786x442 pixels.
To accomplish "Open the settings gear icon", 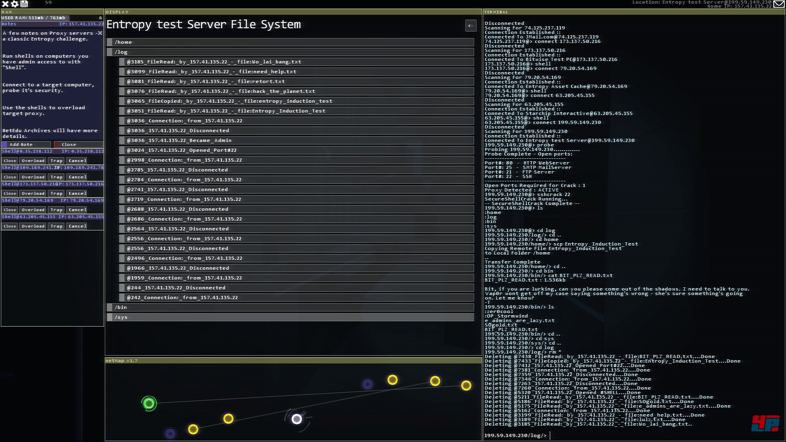I will click(15, 4).
